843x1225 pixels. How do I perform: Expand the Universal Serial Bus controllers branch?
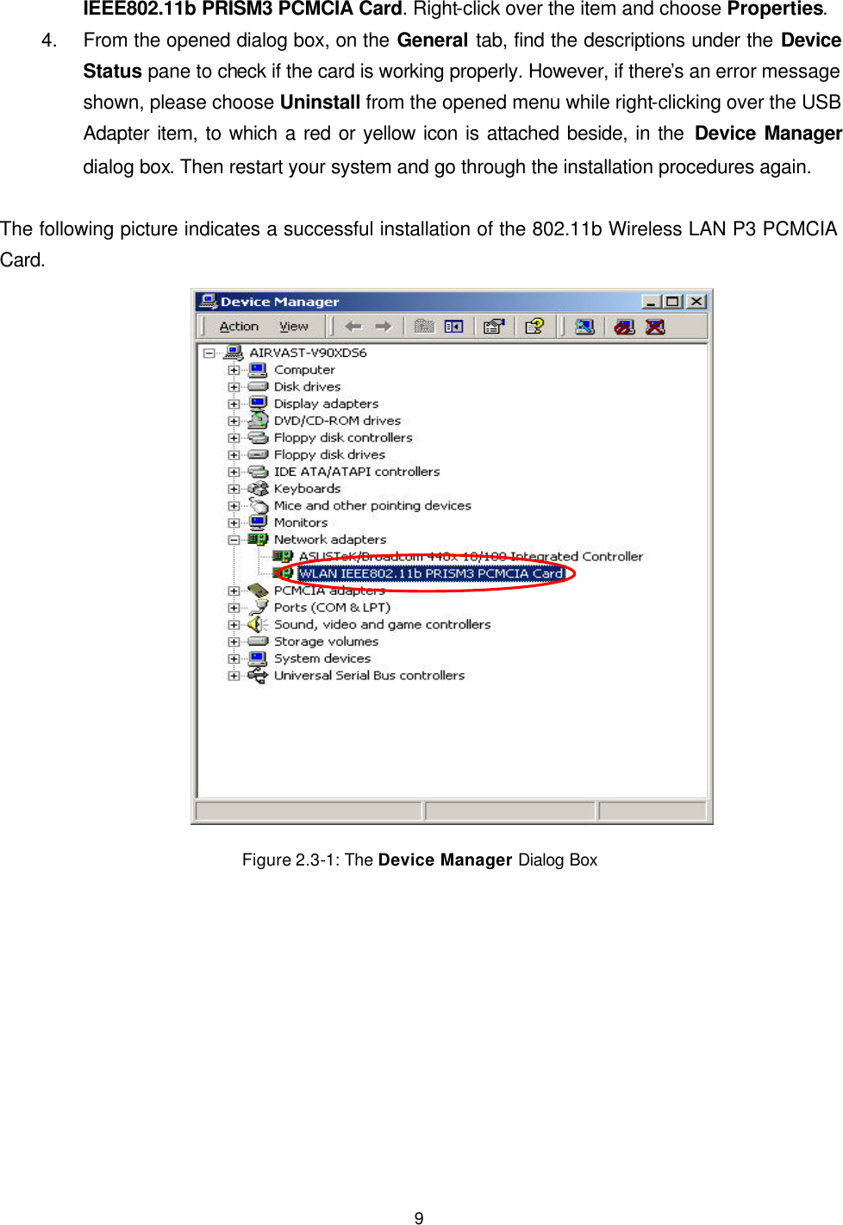click(x=233, y=676)
